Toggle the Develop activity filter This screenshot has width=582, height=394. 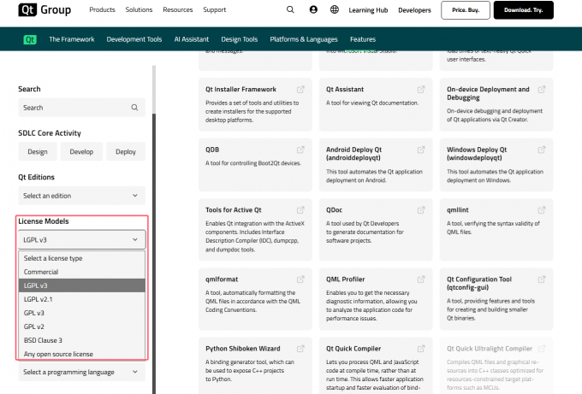(x=81, y=151)
